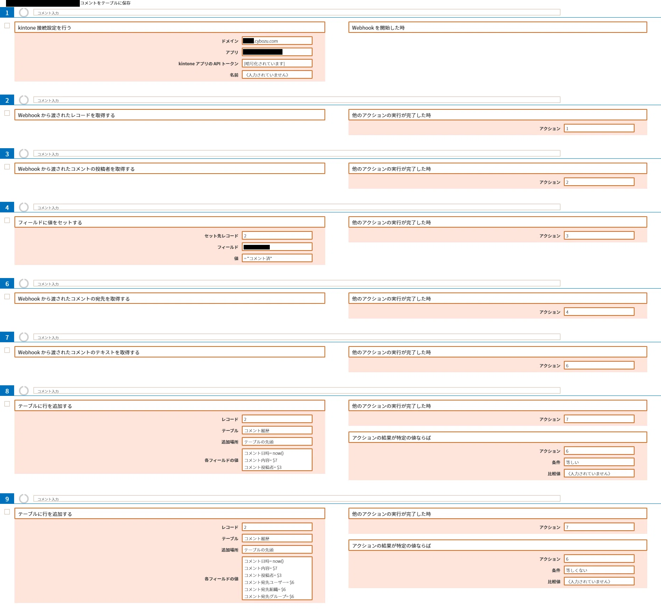Click row 9 追加場所 field
The height and width of the screenshot is (609, 661).
point(277,550)
